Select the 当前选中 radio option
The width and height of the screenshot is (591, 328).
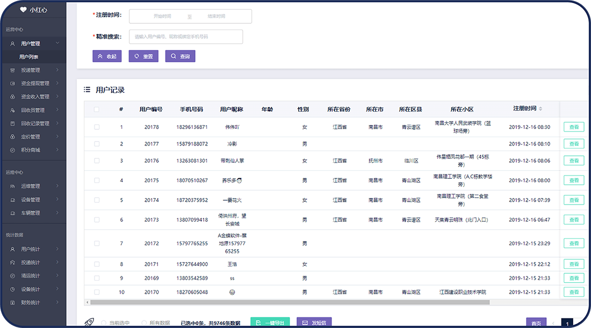point(104,323)
